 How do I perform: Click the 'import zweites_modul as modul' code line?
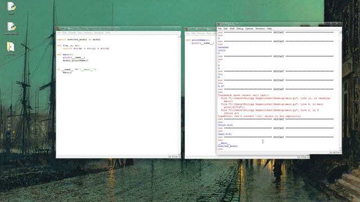[79, 39]
